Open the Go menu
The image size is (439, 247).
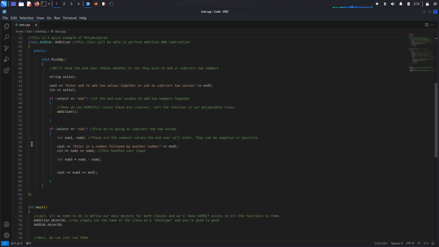pyautogui.click(x=49, y=18)
